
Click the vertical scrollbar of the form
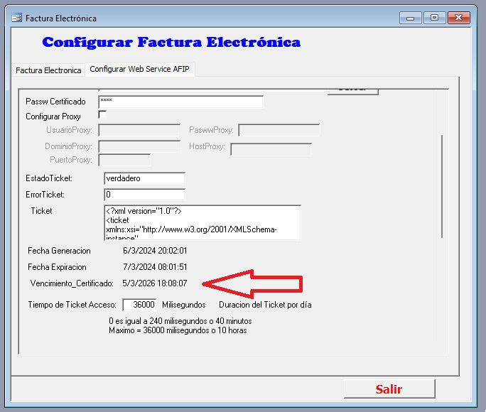pyautogui.click(x=443, y=185)
